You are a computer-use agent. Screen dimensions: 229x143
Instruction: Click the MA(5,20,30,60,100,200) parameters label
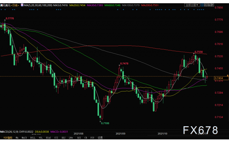38,5
